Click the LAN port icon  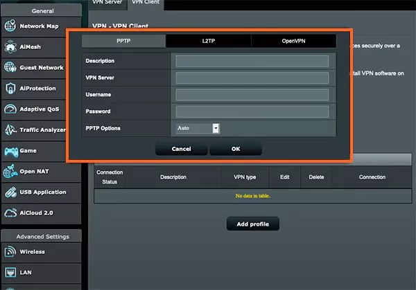pos(10,272)
